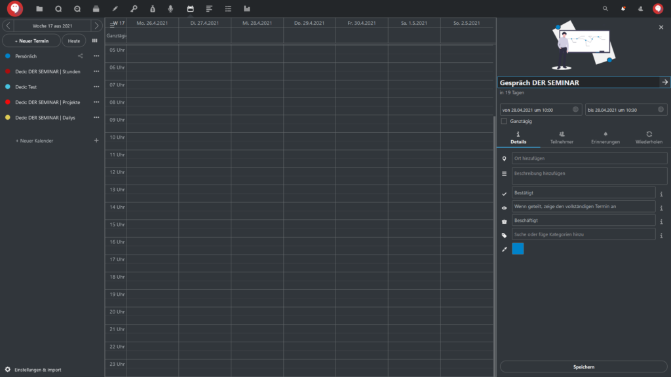Image resolution: width=671 pixels, height=377 pixels.
Task: Toggle visibility of the Persönlich calendar
Action: [x=8, y=56]
